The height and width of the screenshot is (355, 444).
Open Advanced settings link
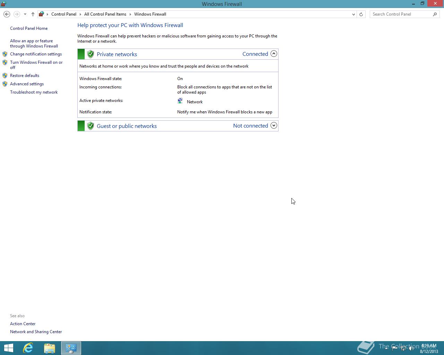(x=27, y=84)
